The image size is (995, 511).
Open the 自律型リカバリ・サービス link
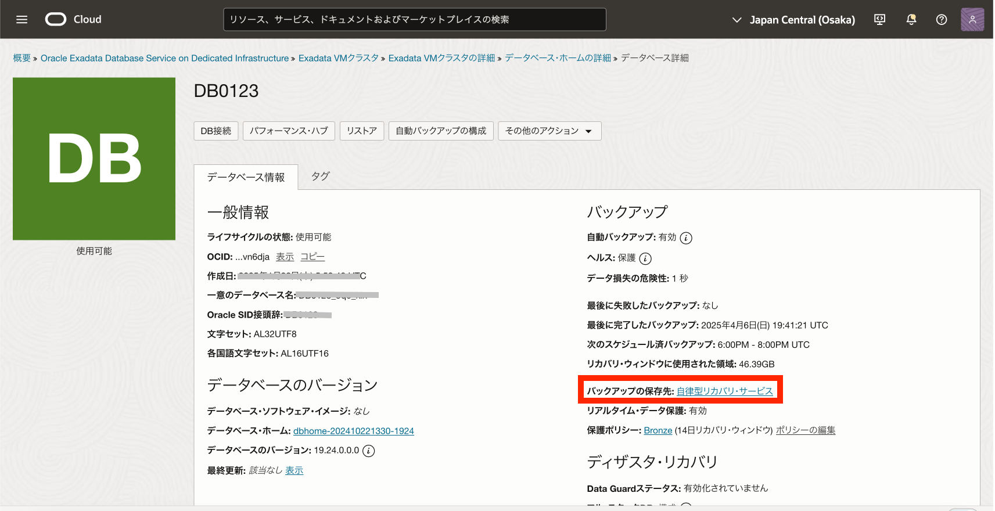click(724, 391)
